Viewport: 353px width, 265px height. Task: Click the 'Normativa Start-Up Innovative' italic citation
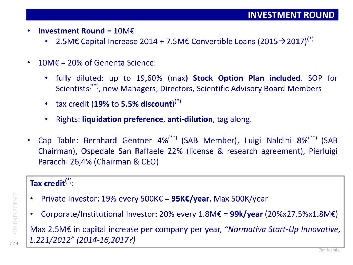[x=283, y=229]
